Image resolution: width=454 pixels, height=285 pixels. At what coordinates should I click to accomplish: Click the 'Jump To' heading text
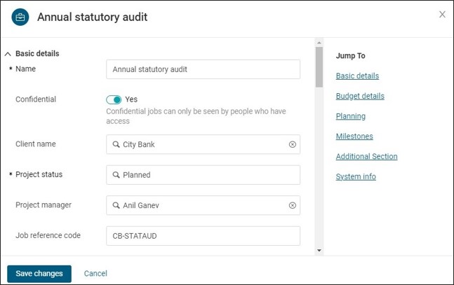(x=350, y=56)
